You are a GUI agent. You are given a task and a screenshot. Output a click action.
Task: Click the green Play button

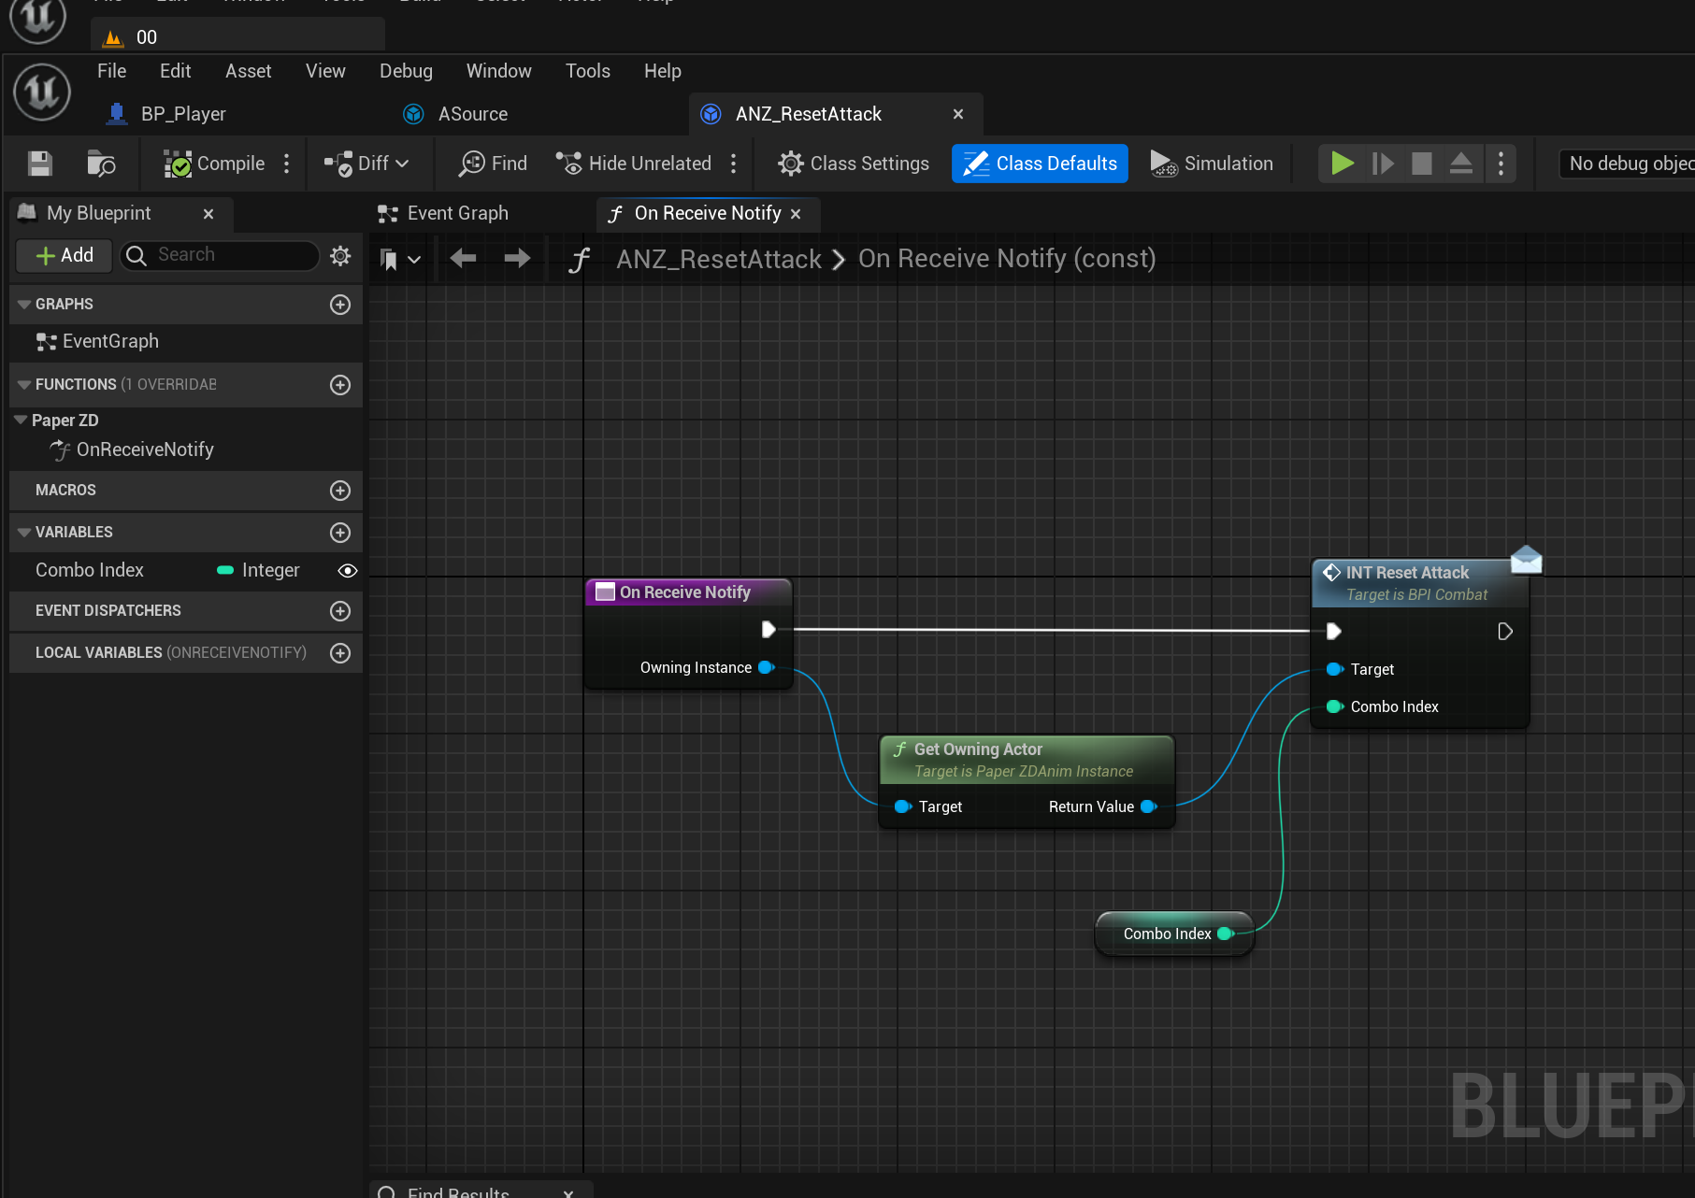pyautogui.click(x=1343, y=164)
